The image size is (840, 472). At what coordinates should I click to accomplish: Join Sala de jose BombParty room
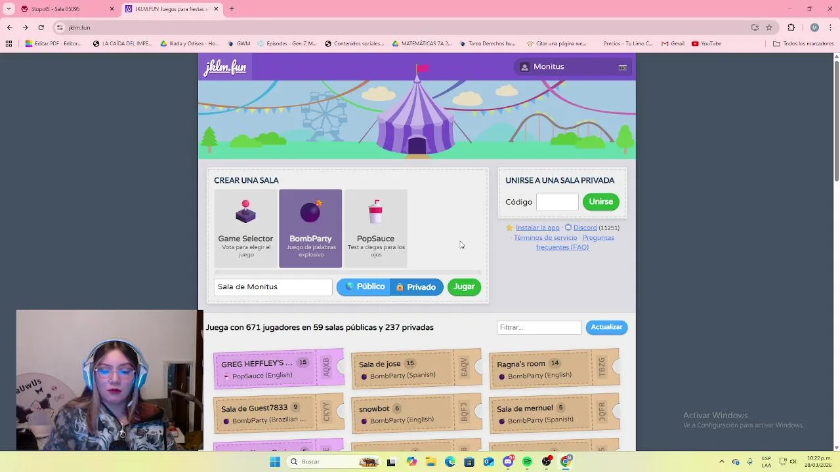[417, 368]
